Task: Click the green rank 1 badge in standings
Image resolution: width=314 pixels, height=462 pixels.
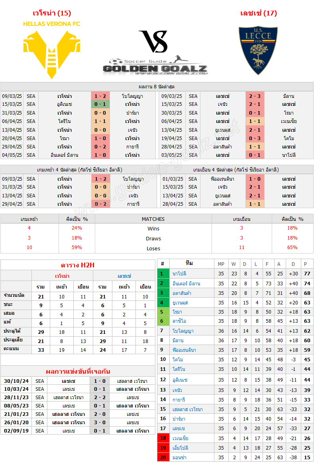Action: (163, 274)
